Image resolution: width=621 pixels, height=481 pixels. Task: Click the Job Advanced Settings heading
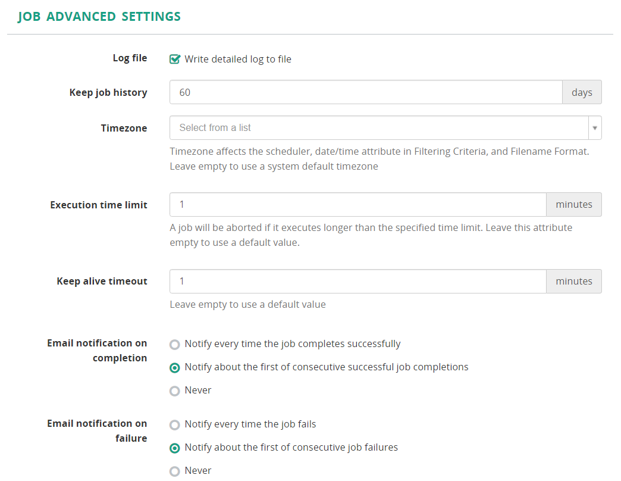coord(99,17)
